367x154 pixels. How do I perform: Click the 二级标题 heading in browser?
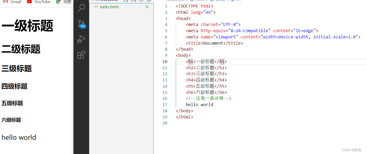click(x=21, y=49)
